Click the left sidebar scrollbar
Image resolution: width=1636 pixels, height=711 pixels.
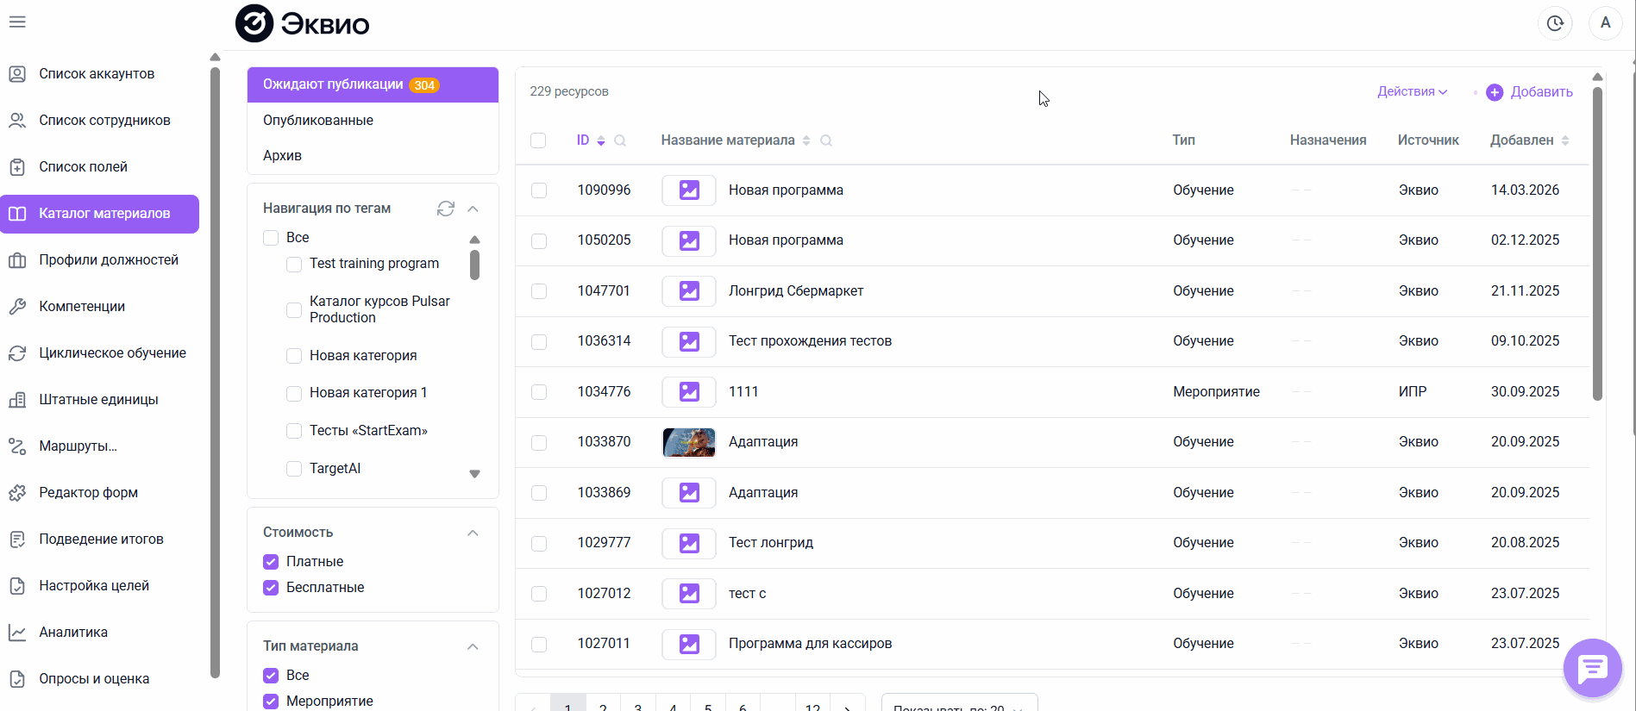[215, 372]
